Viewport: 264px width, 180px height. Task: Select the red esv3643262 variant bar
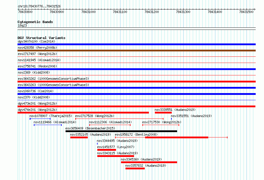pos(136,82)
